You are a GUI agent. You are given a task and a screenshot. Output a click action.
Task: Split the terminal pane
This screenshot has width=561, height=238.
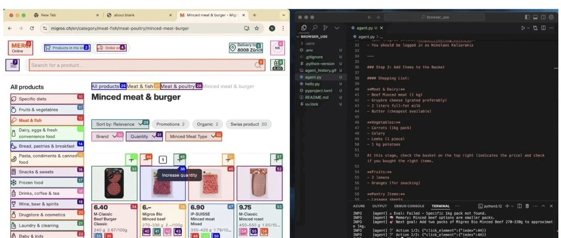click(519, 206)
